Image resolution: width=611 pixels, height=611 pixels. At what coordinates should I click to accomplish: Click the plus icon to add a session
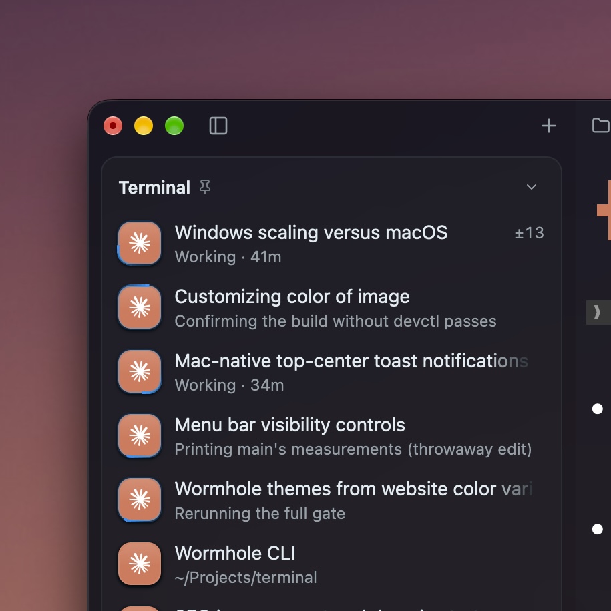549,126
